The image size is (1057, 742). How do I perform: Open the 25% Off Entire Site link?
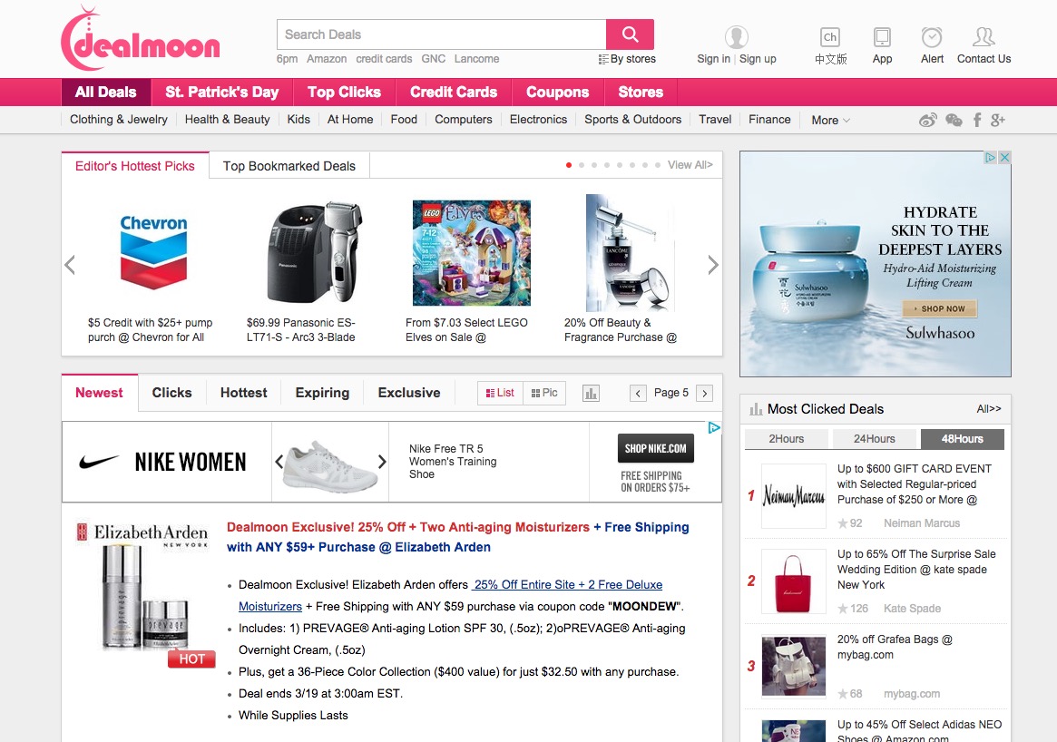click(x=568, y=585)
